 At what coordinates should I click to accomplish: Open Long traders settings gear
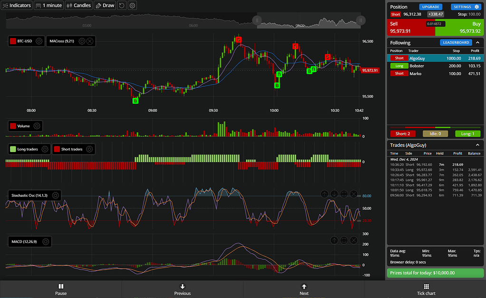click(x=46, y=149)
